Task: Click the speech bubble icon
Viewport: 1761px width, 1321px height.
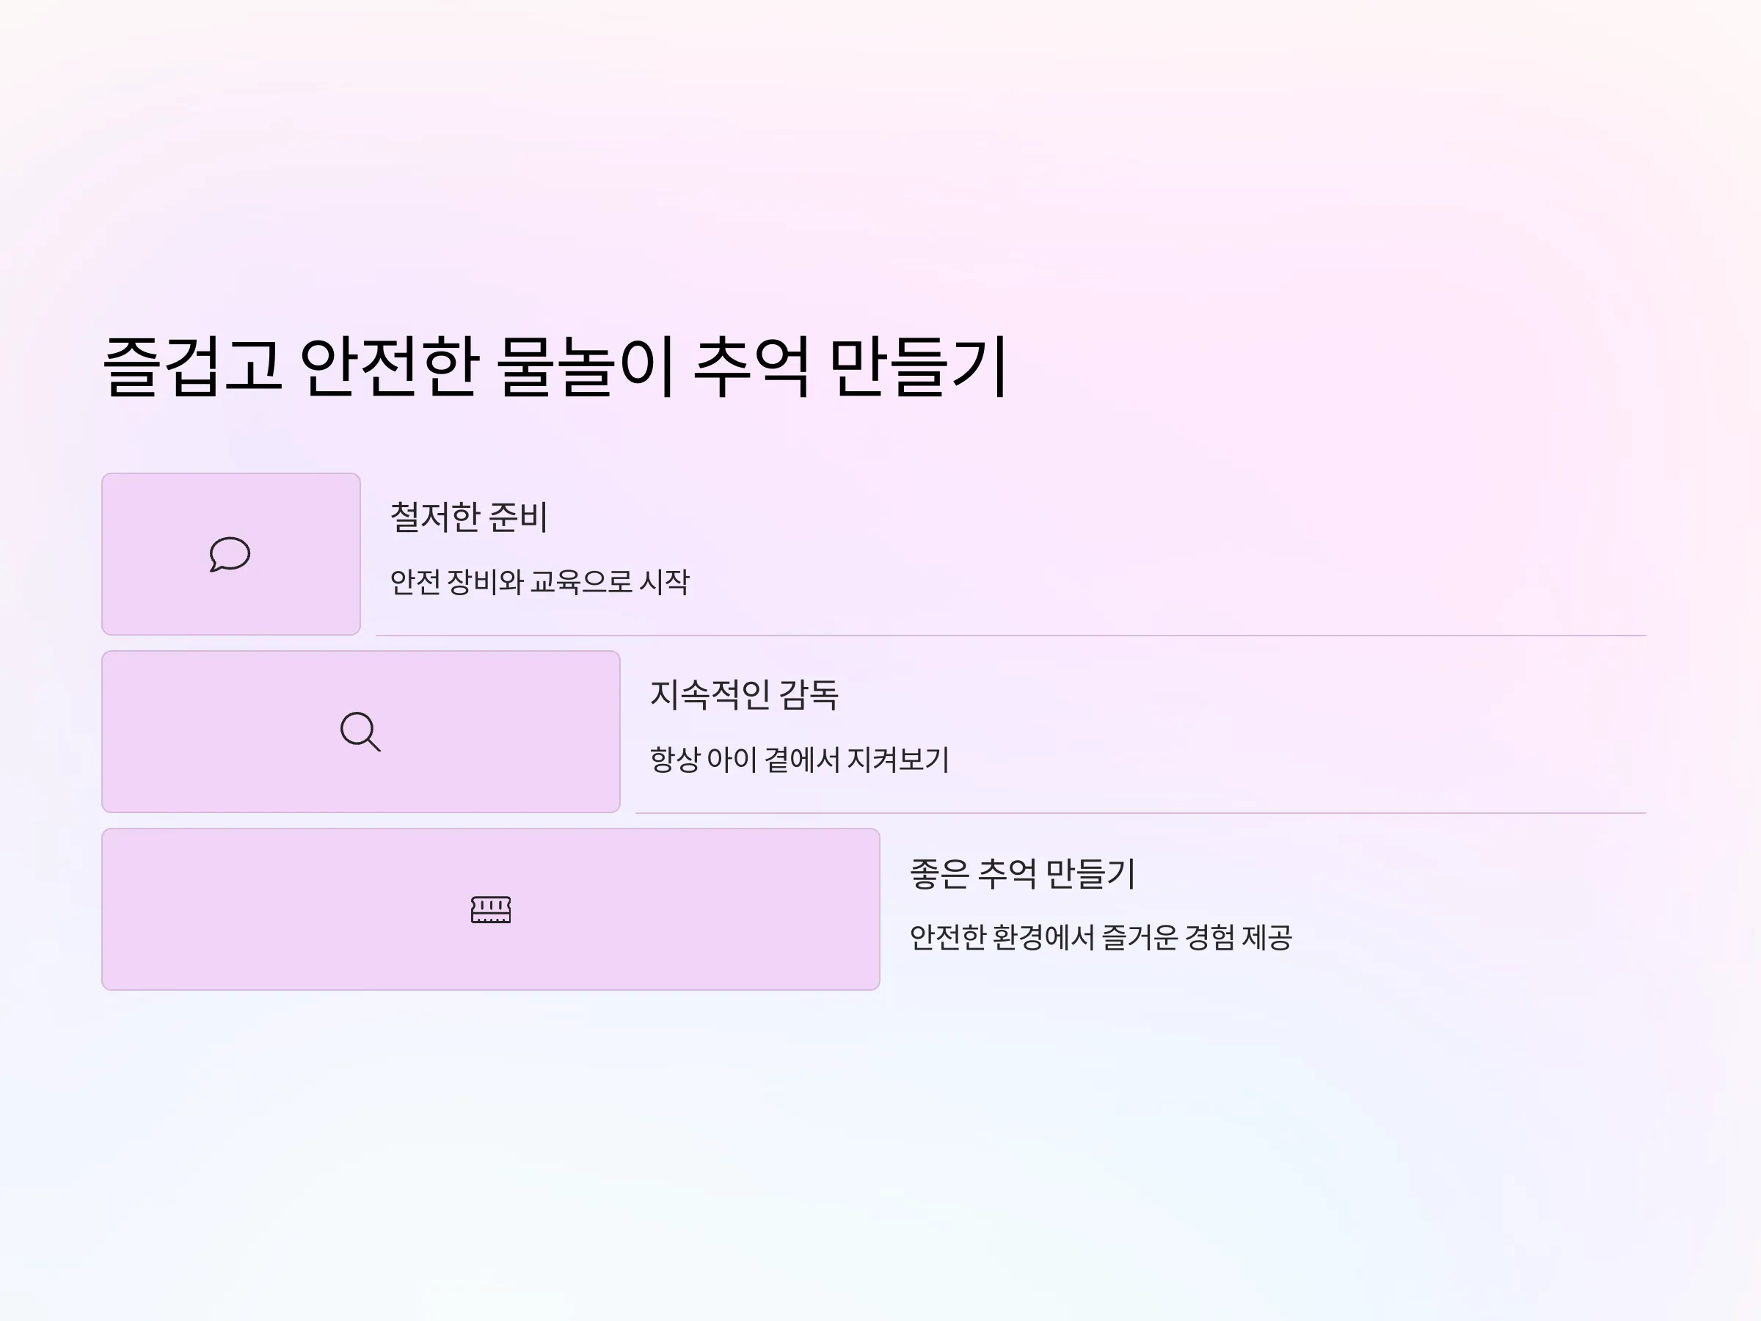Action: tap(230, 554)
